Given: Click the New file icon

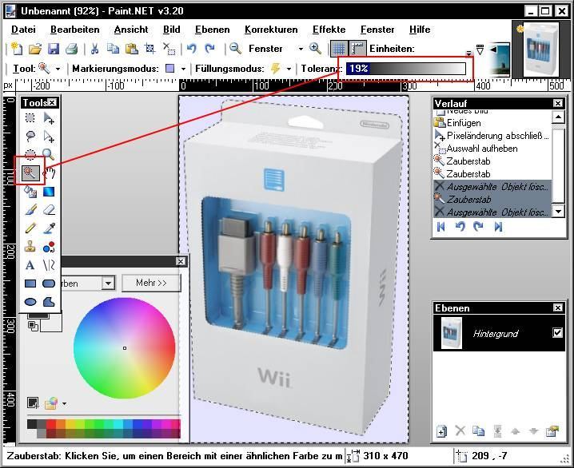Looking at the screenshot, I should tap(17, 49).
